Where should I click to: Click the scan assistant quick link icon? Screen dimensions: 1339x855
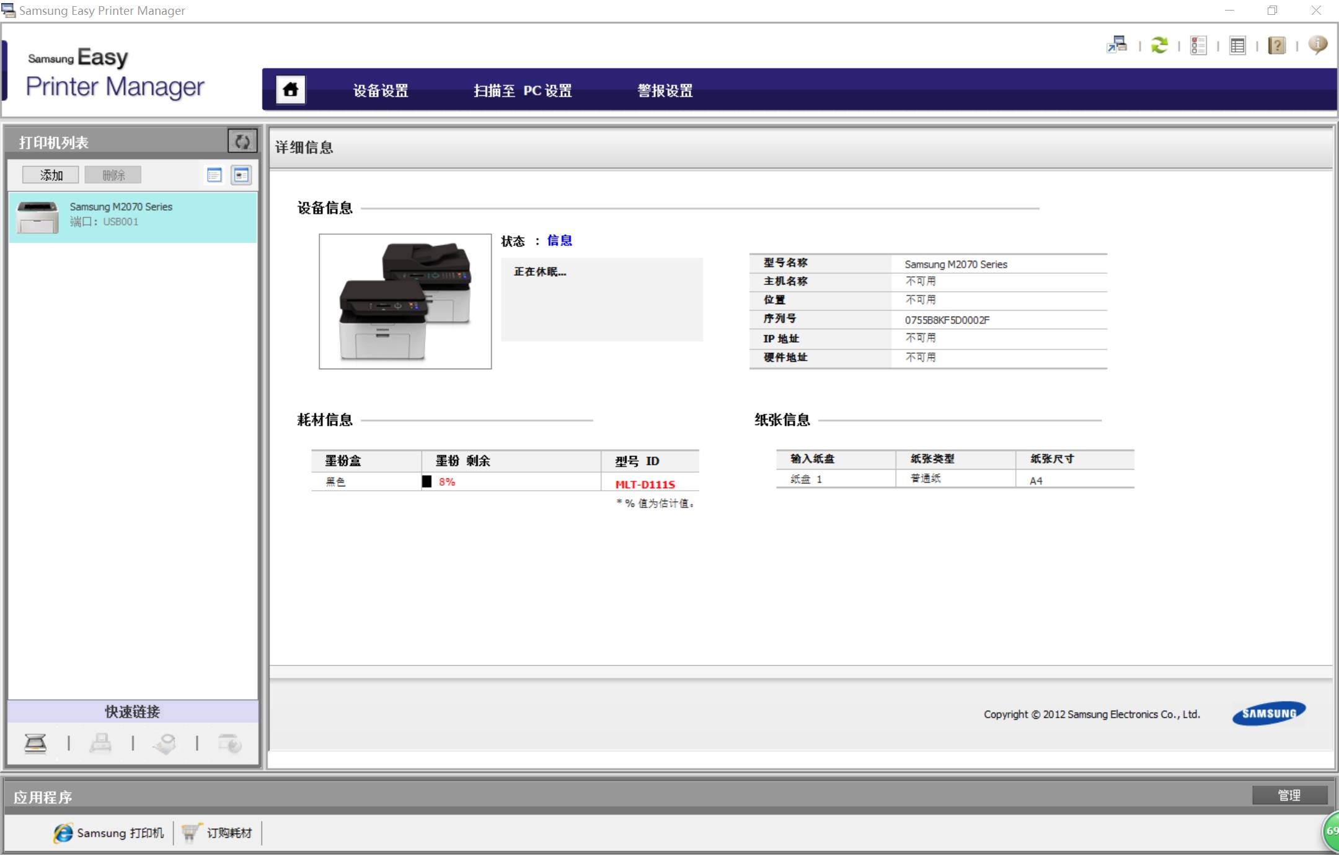tap(164, 742)
